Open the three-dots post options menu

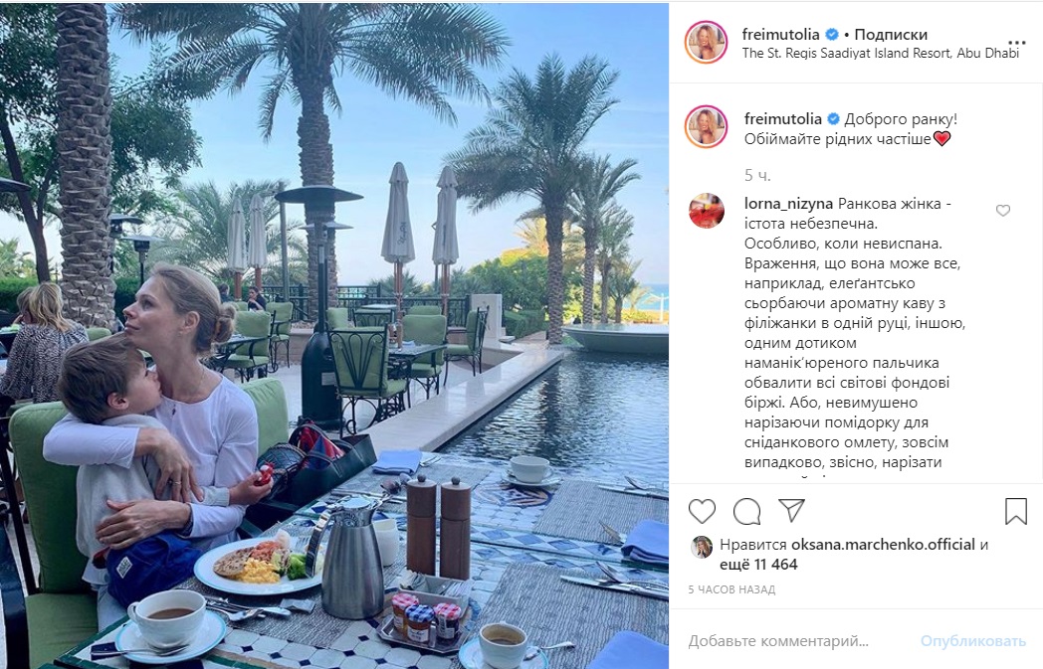tap(1017, 43)
